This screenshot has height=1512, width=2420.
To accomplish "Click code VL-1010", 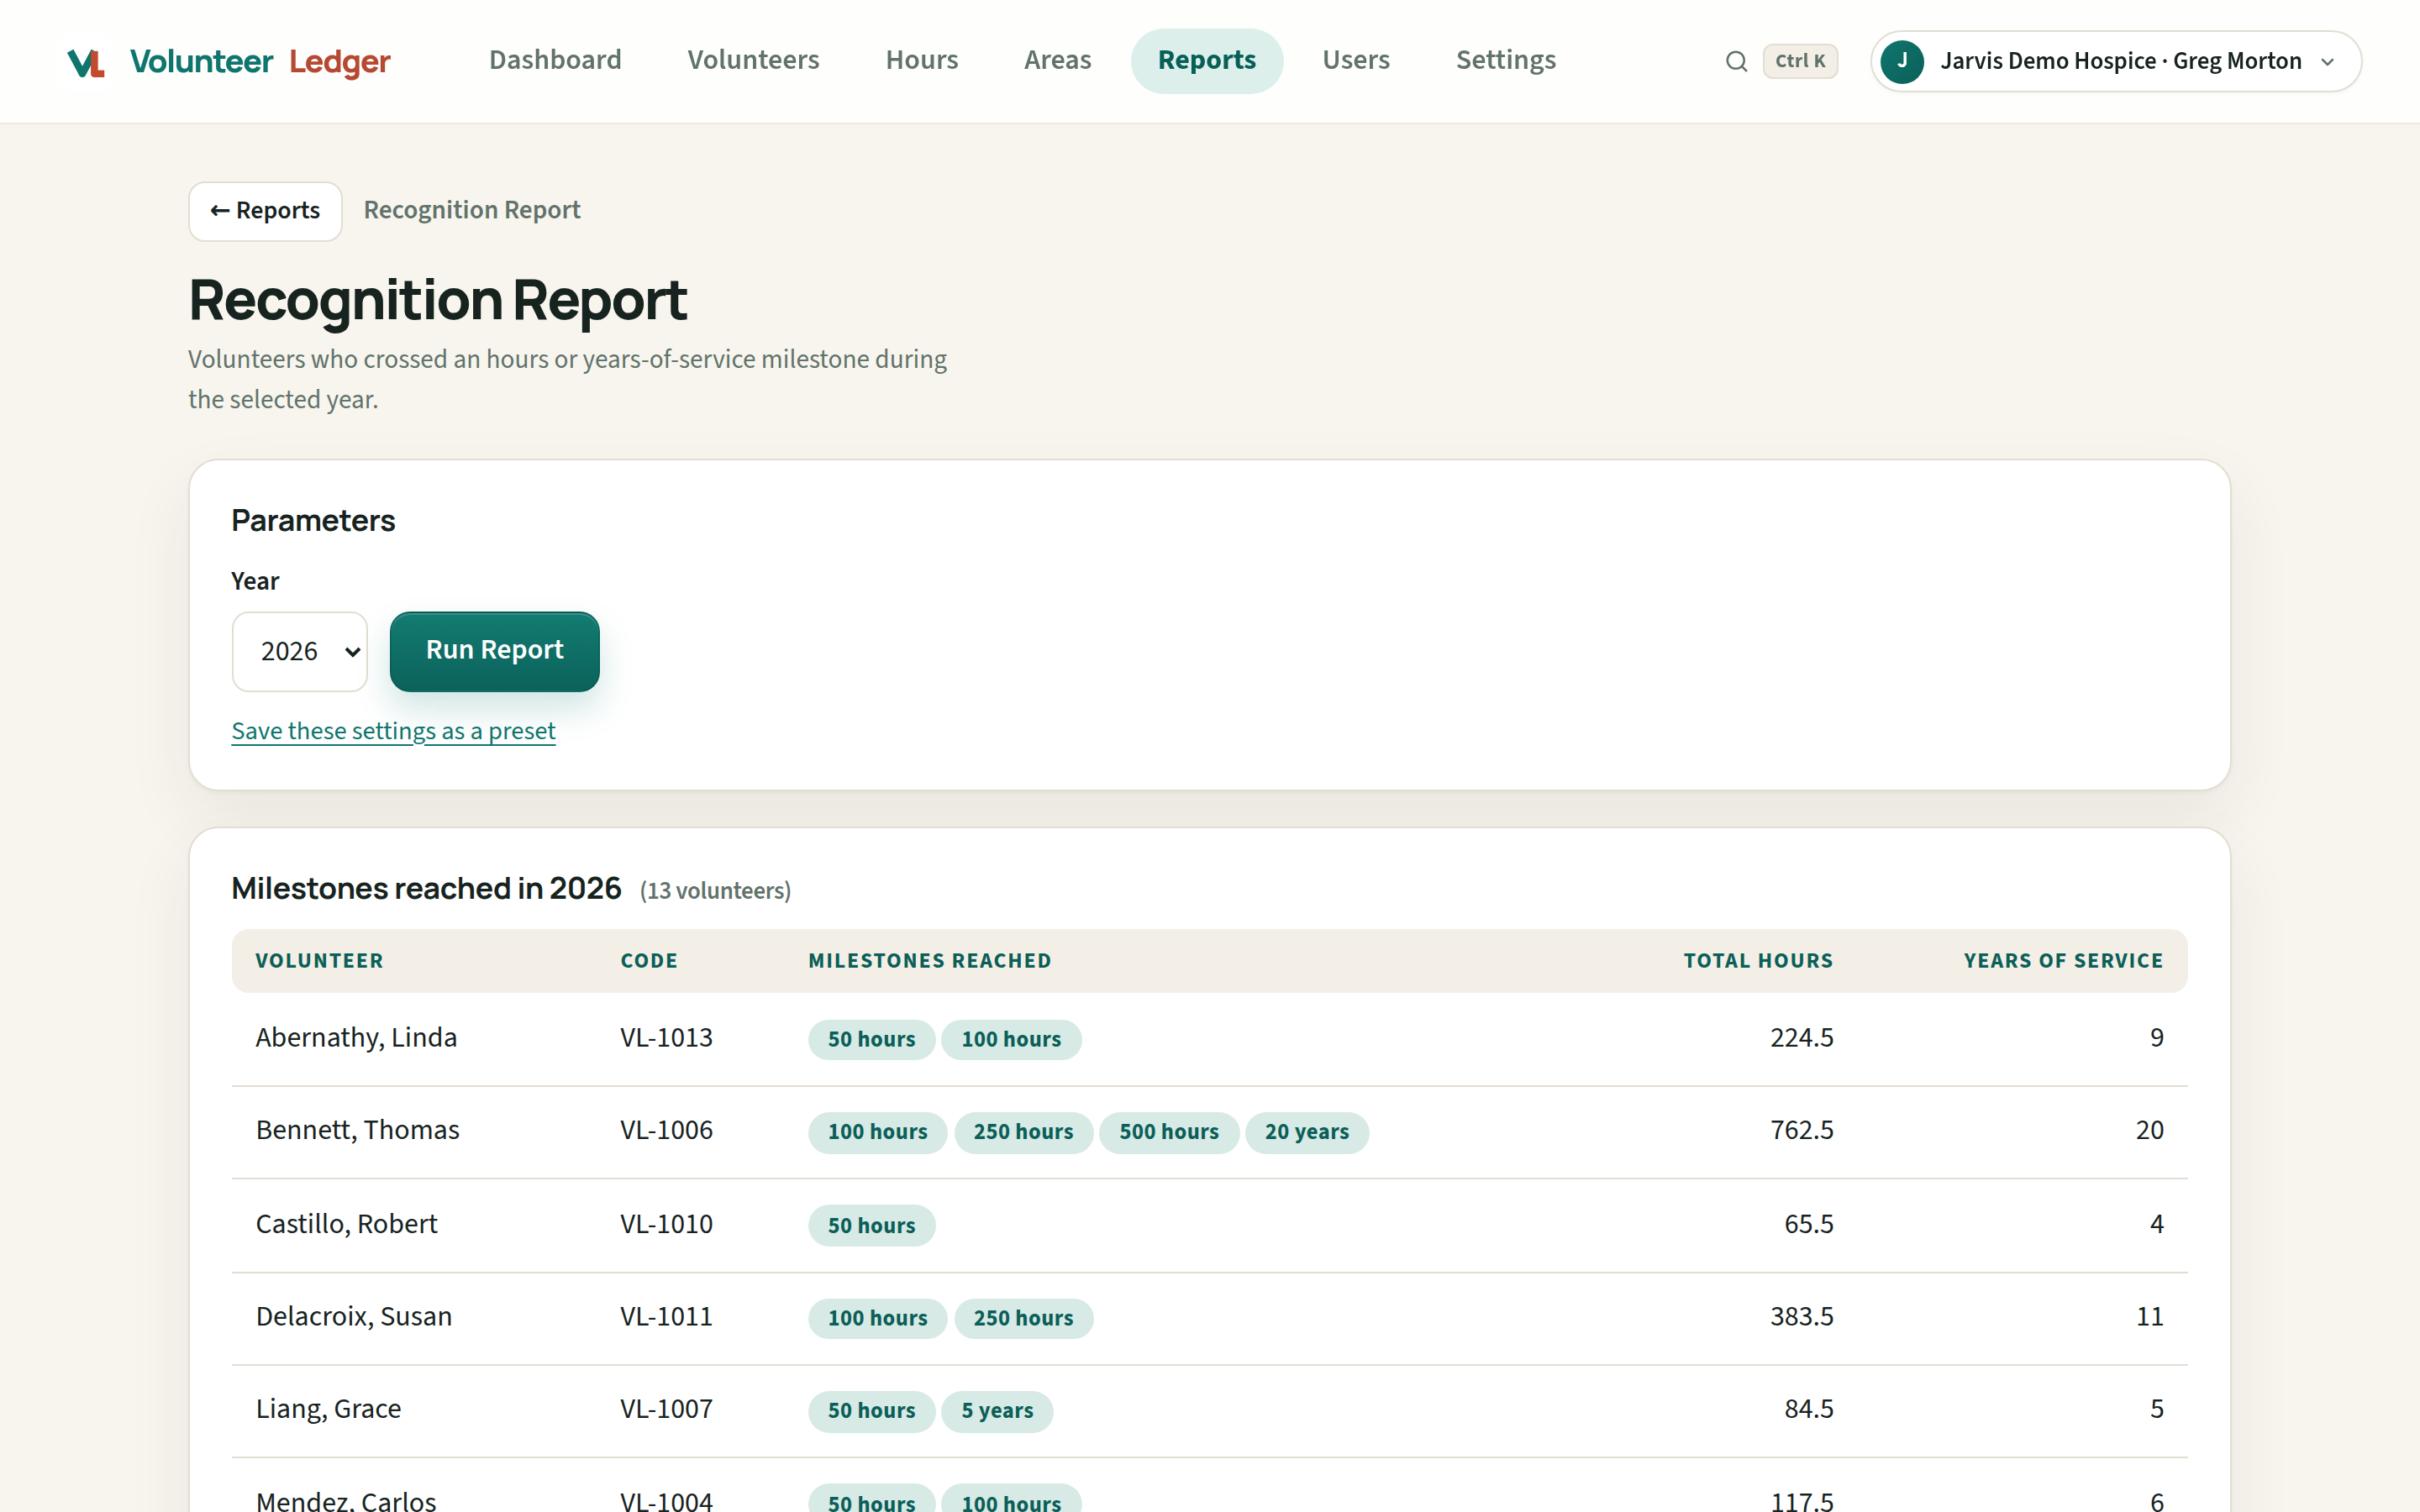I will tap(666, 1224).
